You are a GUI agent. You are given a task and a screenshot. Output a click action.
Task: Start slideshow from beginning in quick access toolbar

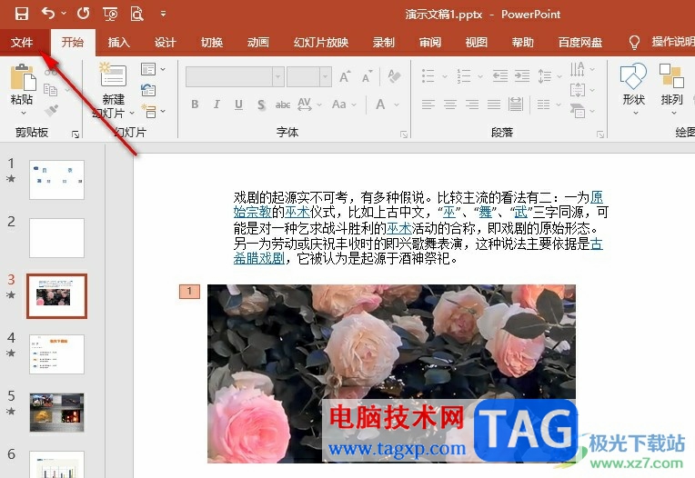coord(110,15)
